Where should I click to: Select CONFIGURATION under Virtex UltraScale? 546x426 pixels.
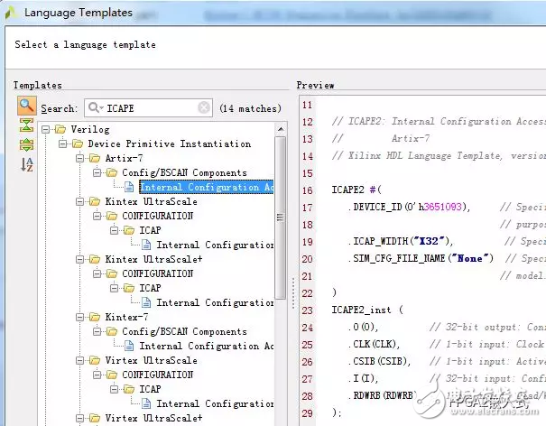(157, 375)
